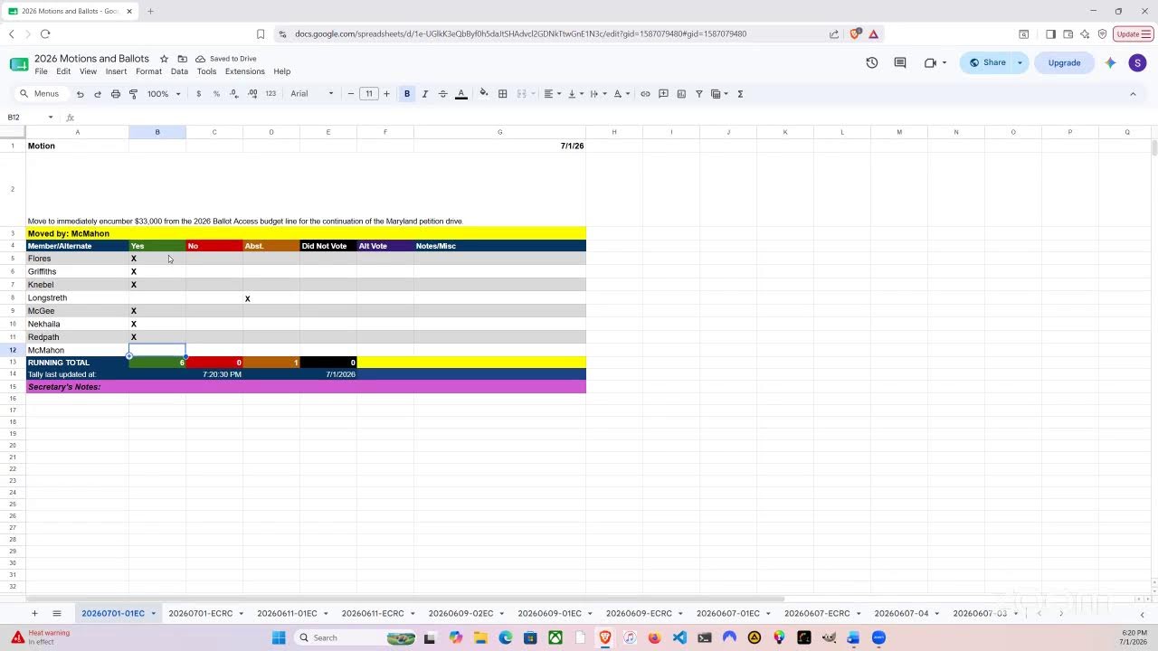Screen dimensions: 1158x651
Task: Create a filter icon
Action: tap(698, 94)
